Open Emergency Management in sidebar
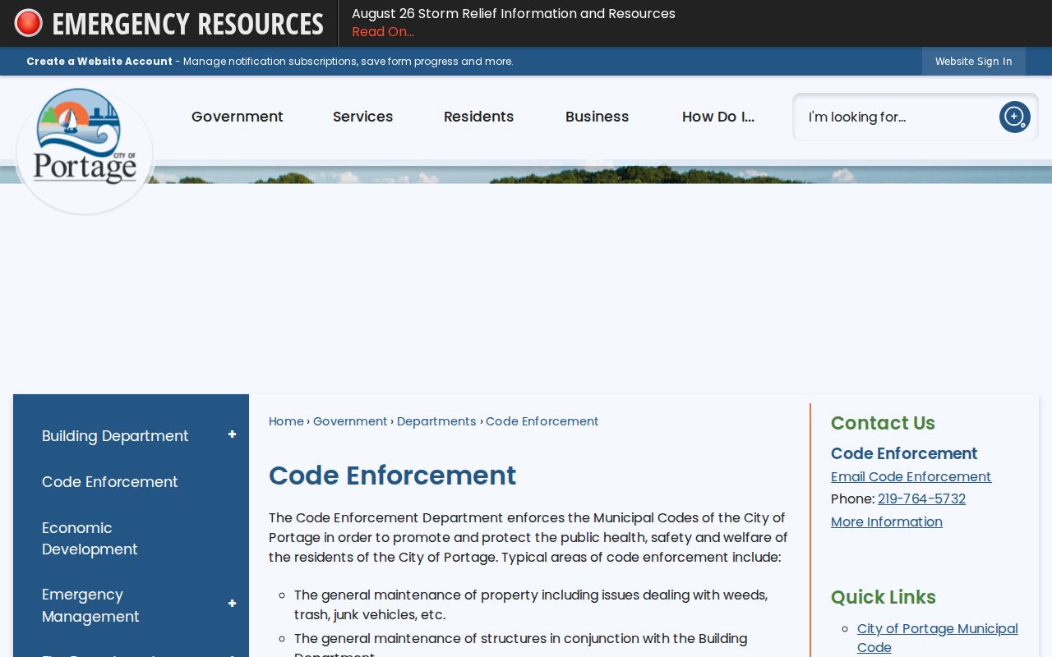The image size is (1052, 657). pos(90,605)
